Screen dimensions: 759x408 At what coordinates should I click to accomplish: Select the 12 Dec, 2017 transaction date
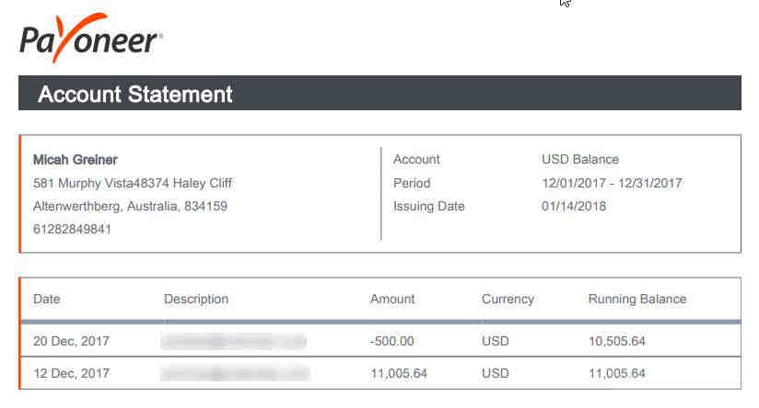pos(71,373)
